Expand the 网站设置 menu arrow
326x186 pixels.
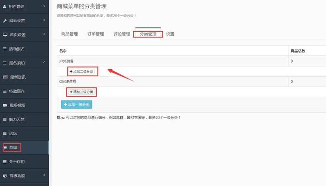tap(44, 21)
